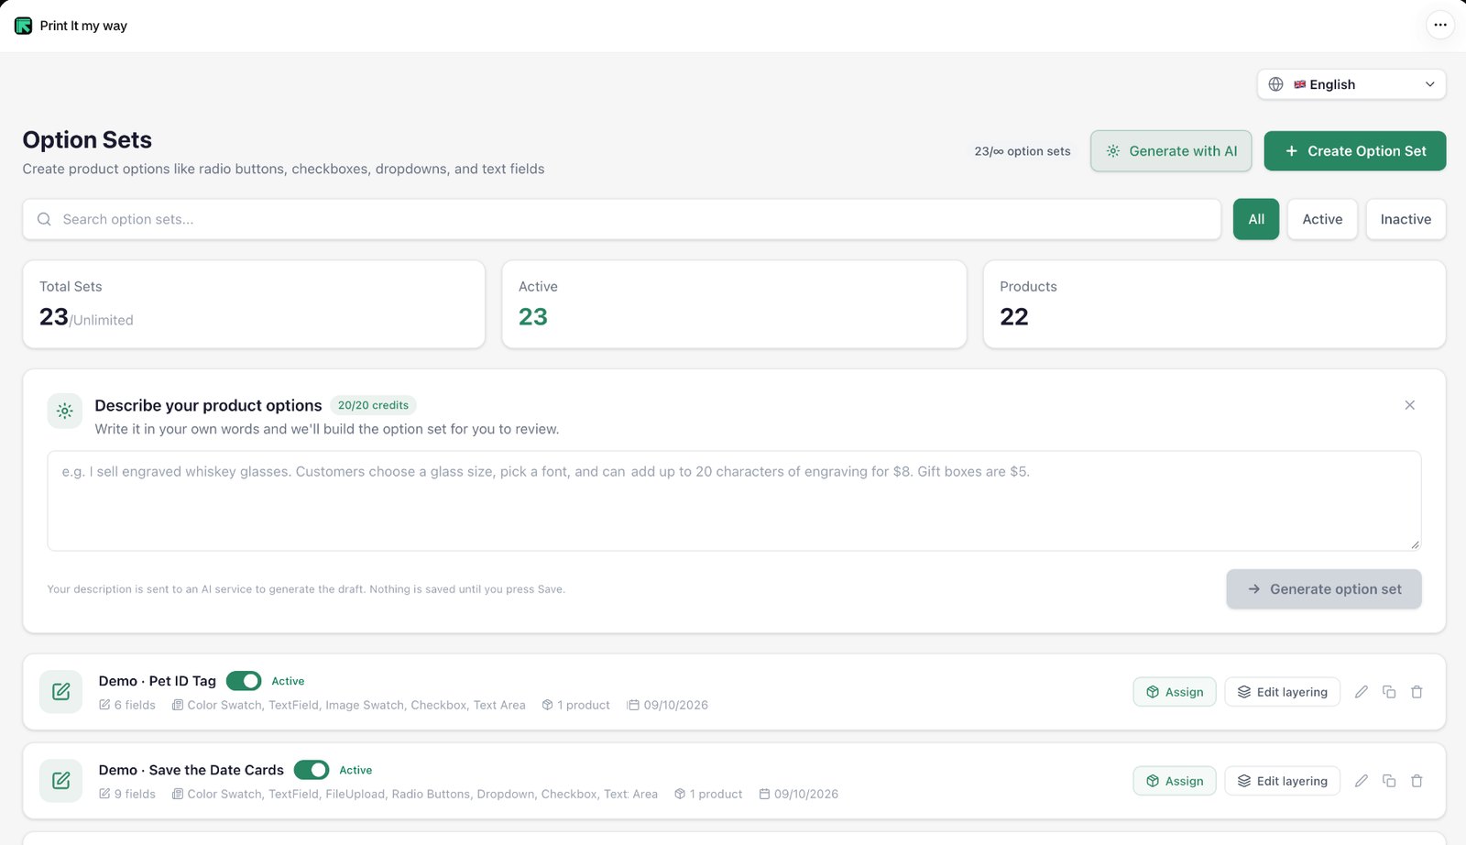Select the Active filter tab

1322,219
